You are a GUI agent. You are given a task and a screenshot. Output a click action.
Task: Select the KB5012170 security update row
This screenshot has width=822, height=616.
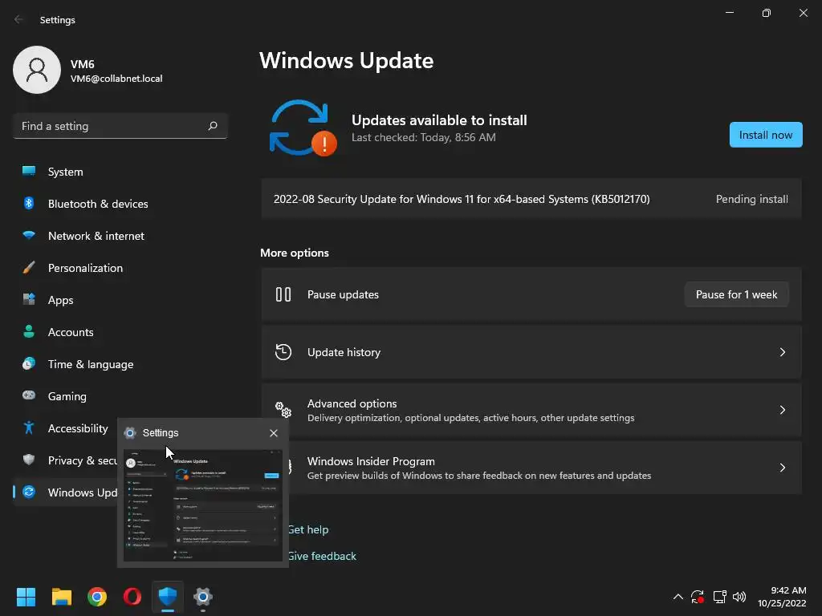pos(531,199)
